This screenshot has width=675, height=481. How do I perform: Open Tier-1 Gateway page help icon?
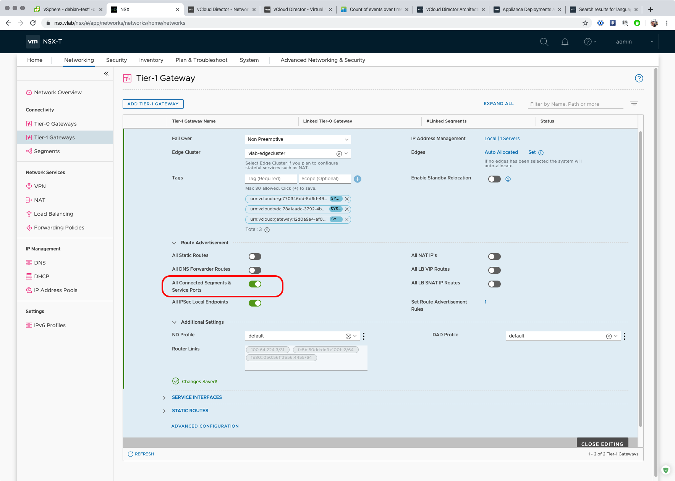[x=639, y=78]
